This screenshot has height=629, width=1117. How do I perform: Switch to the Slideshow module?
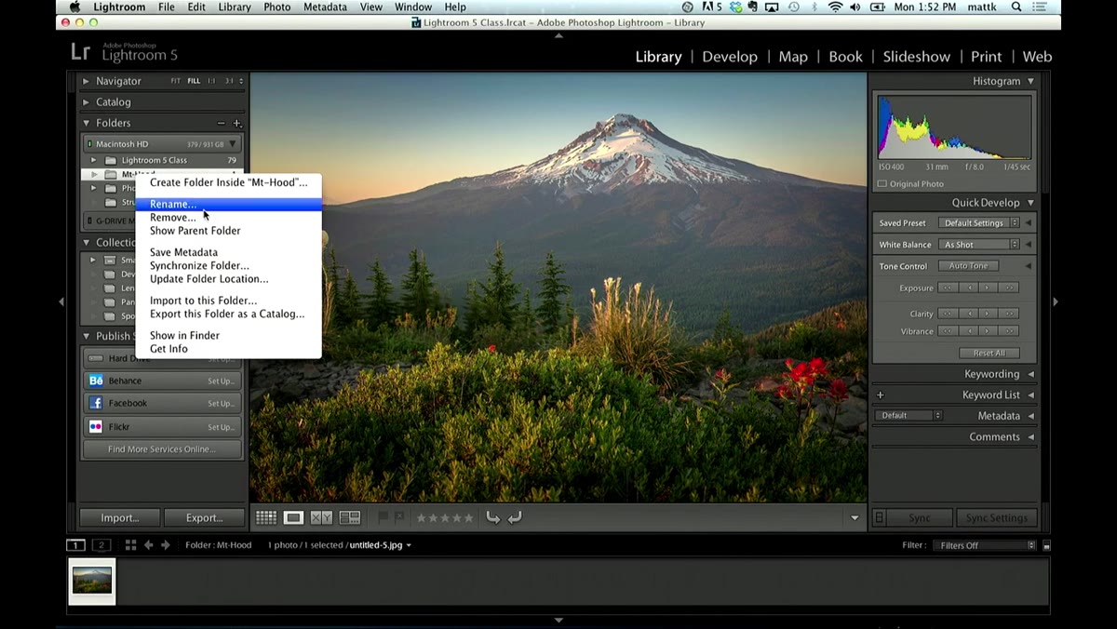tap(917, 57)
